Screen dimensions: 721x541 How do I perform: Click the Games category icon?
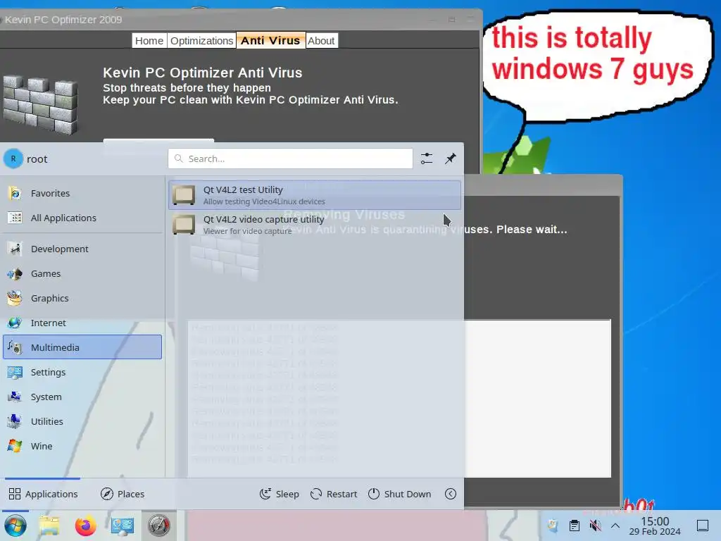[15, 274]
